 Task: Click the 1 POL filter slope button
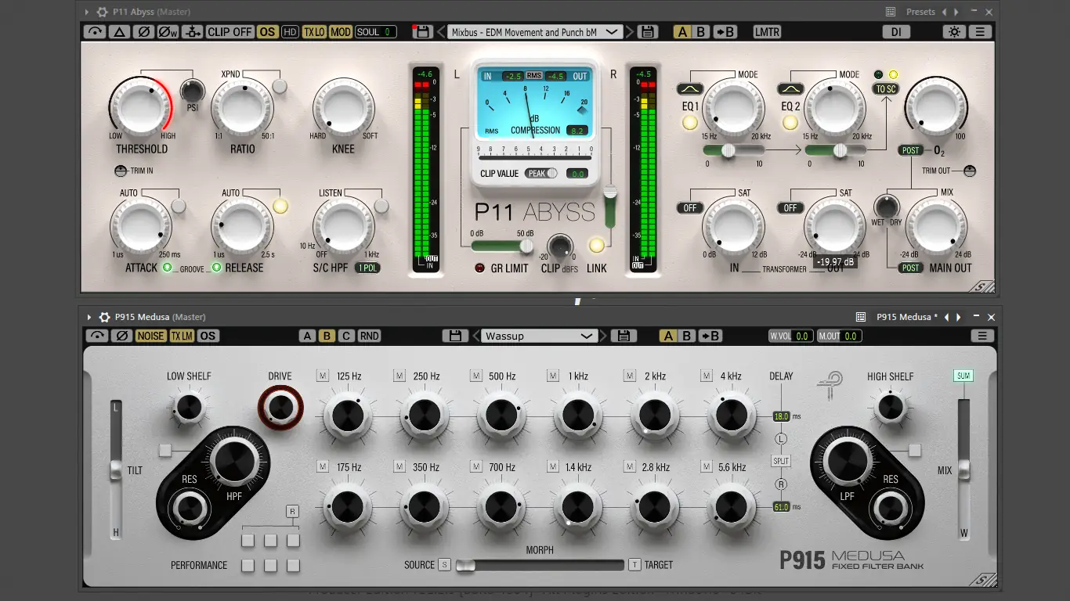point(367,268)
